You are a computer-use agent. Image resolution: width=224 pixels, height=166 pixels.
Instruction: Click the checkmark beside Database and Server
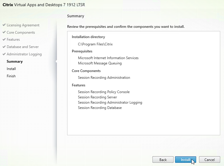[x=4, y=47]
